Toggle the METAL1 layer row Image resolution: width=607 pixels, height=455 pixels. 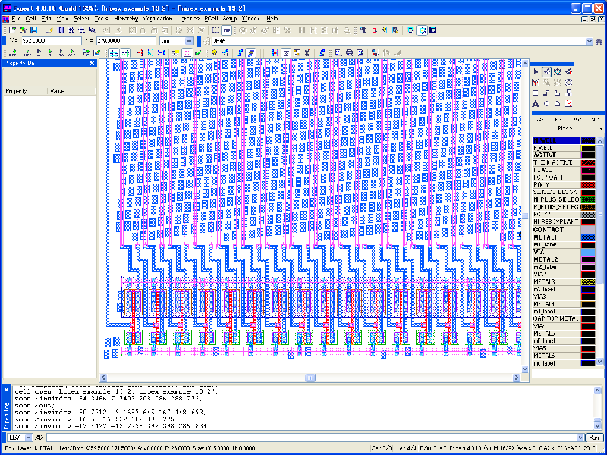(556, 237)
